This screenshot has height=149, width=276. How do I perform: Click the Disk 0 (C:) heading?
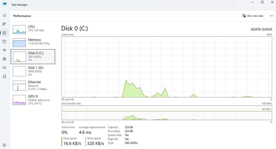[75, 28]
